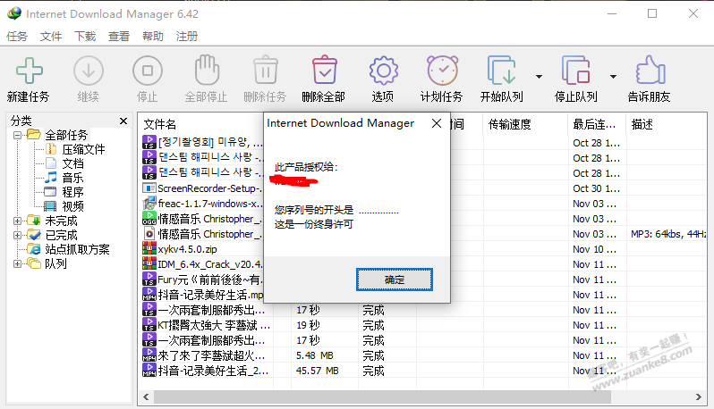Select the 视频 category in sidebar
The height and width of the screenshot is (409, 714).
point(72,206)
